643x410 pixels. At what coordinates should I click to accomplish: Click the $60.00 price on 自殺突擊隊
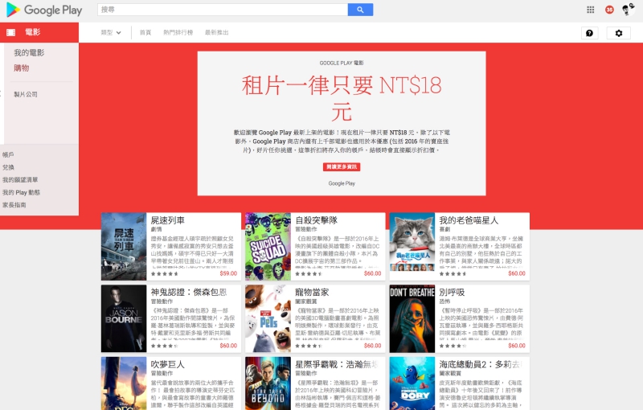point(372,273)
